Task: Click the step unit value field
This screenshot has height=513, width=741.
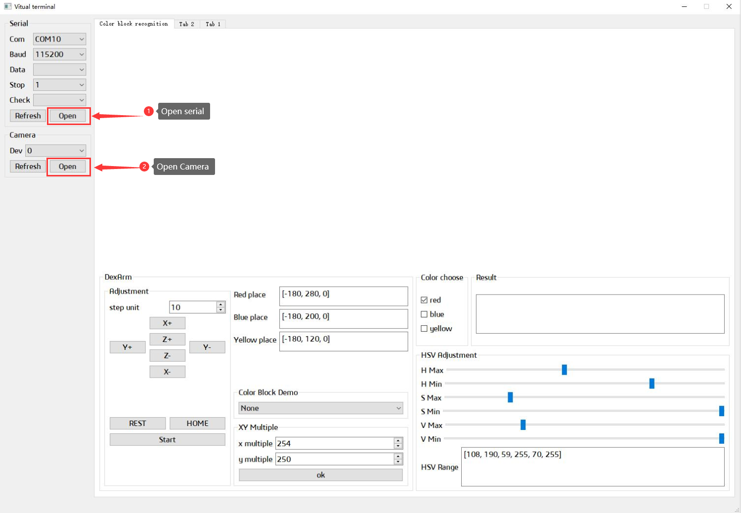Action: (193, 307)
